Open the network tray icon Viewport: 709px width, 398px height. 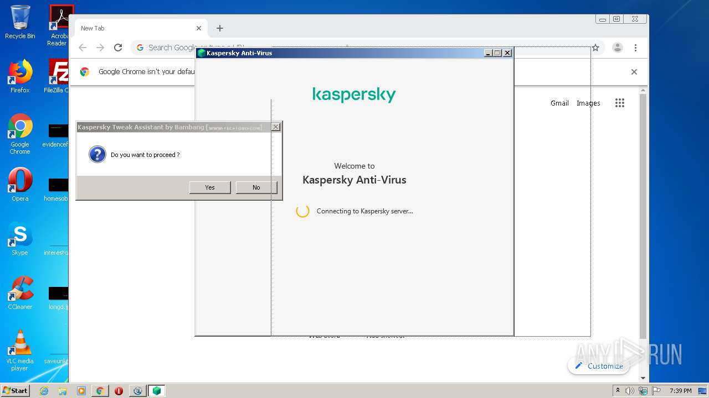point(643,391)
